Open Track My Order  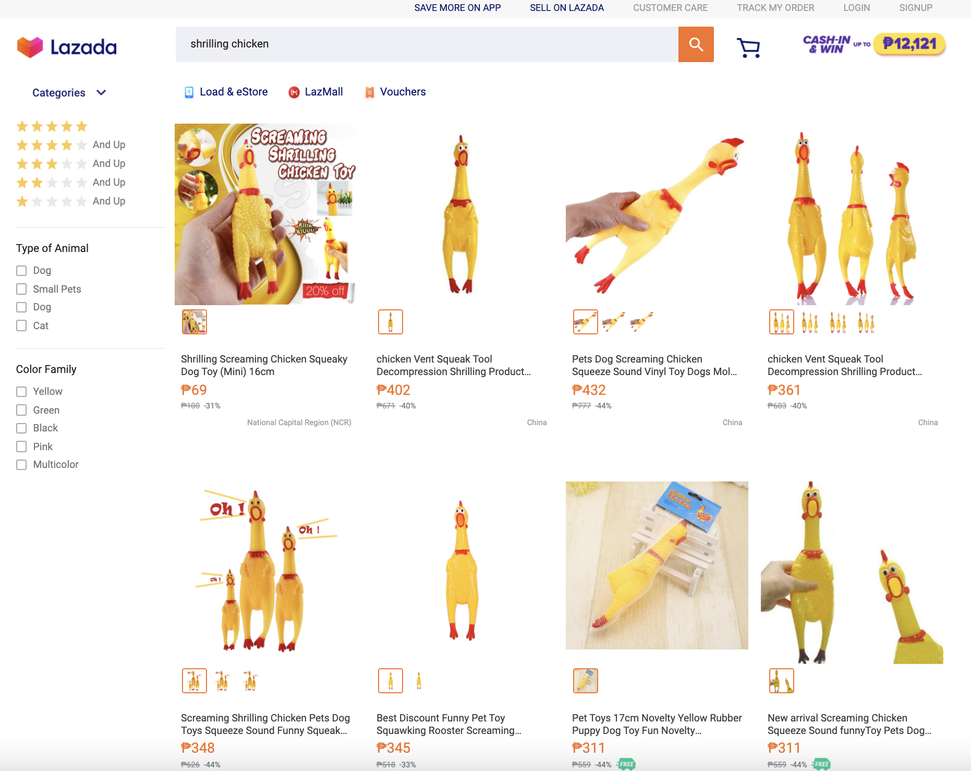tap(775, 8)
